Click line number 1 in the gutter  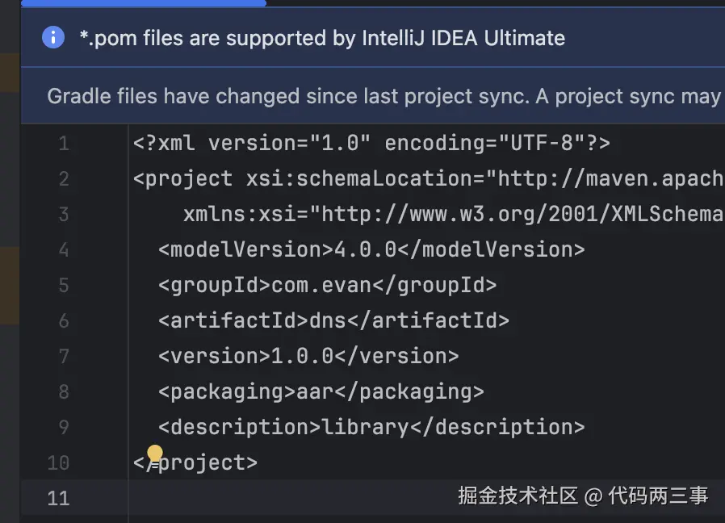63,144
